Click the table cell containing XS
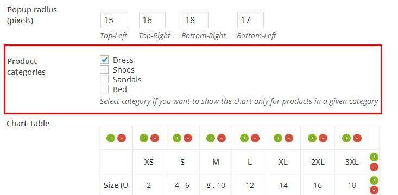The height and width of the screenshot is (195, 398). coord(149,161)
